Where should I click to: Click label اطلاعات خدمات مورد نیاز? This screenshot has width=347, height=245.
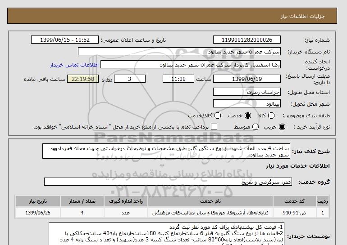pyautogui.click(x=297, y=166)
